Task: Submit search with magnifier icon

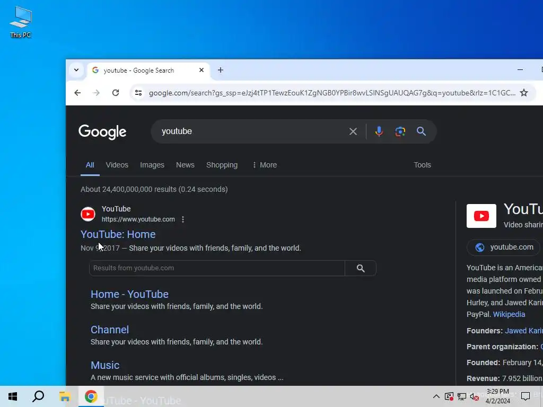Action: tap(421, 131)
